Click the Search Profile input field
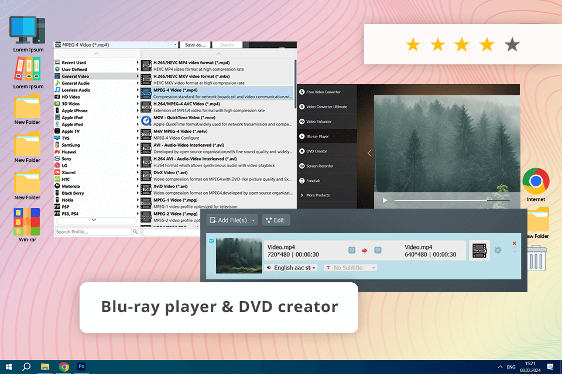The height and width of the screenshot is (374, 562). pos(93,232)
